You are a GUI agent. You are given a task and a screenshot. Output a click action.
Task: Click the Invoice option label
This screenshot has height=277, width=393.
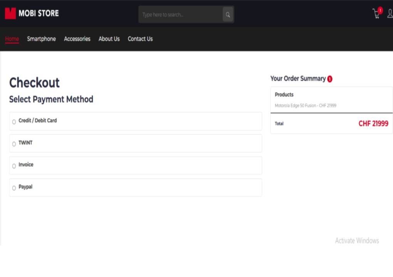(x=26, y=165)
